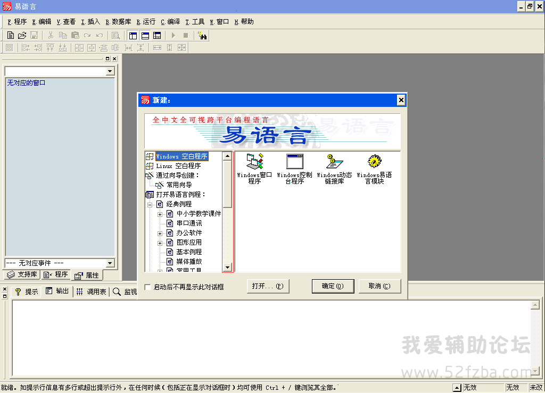Screen dimensions: 545x393
Task: Click the Open folder toolbar icon
Action: click(22, 36)
